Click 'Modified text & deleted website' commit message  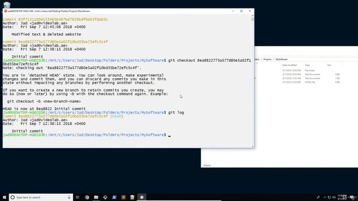click(46, 34)
